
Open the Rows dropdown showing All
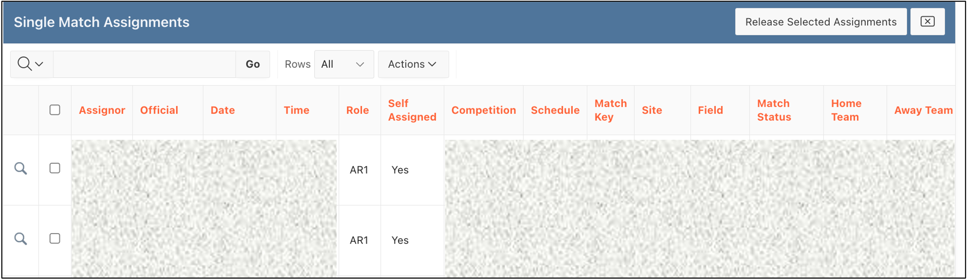tap(344, 64)
